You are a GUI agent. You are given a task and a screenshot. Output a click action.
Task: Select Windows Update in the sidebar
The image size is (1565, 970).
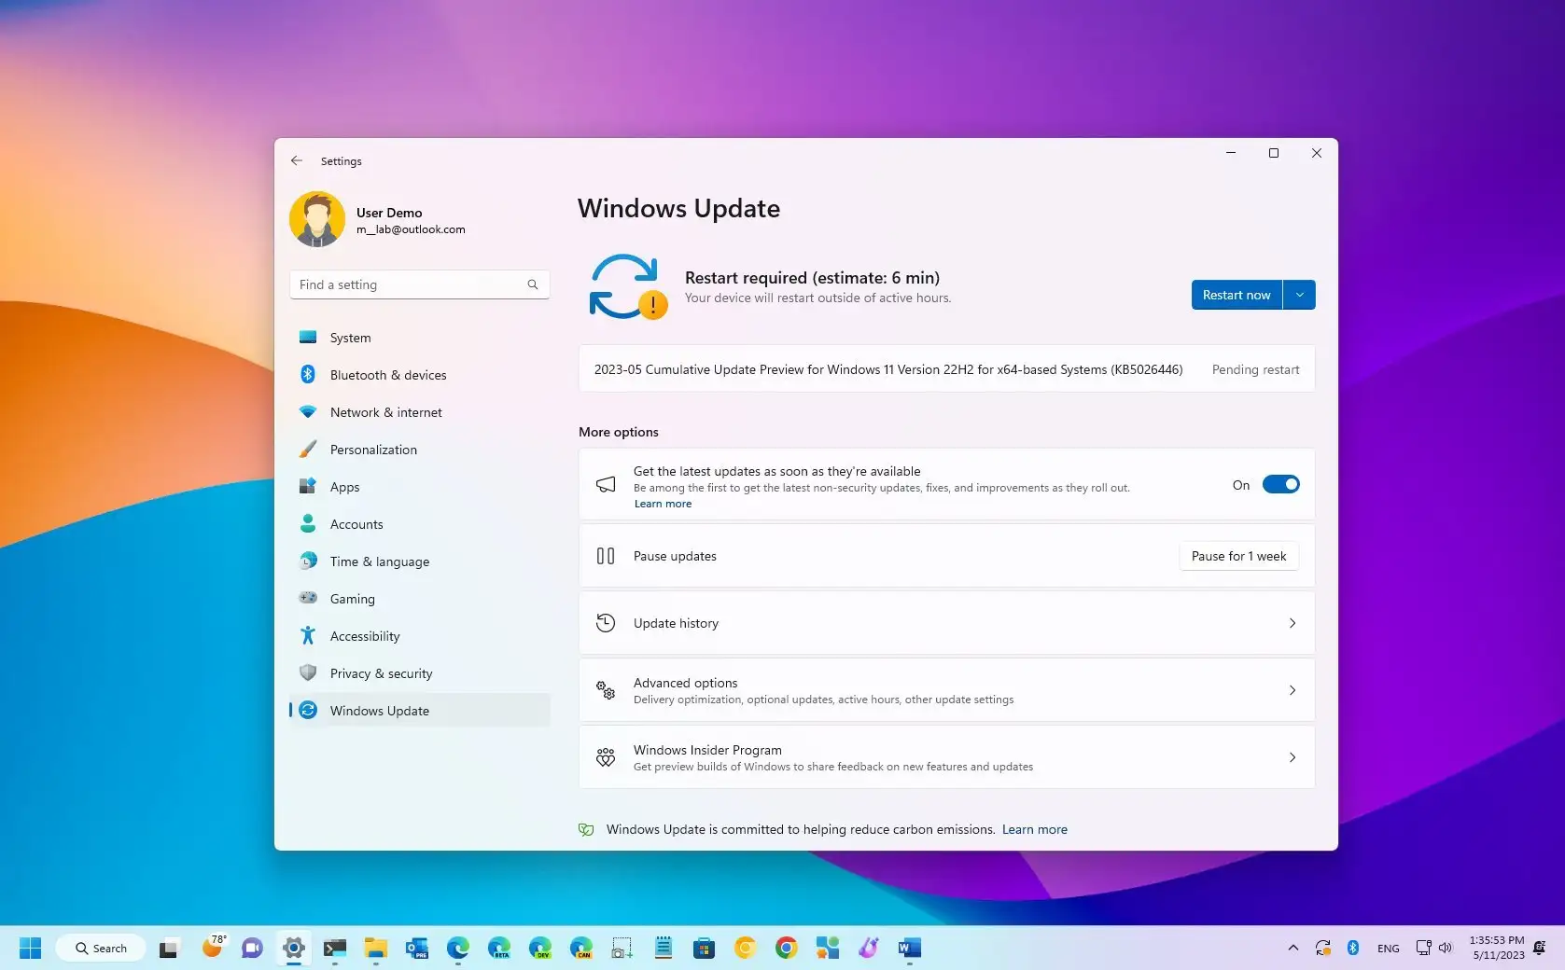pos(420,711)
